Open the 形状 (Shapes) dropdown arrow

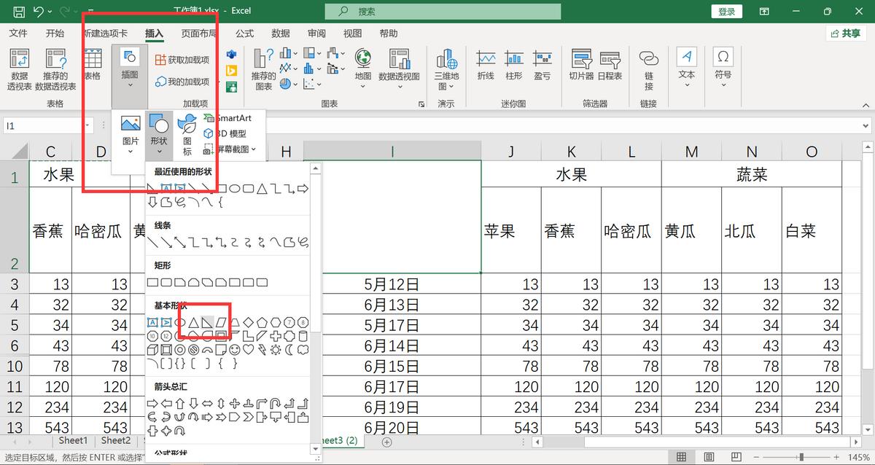click(159, 151)
